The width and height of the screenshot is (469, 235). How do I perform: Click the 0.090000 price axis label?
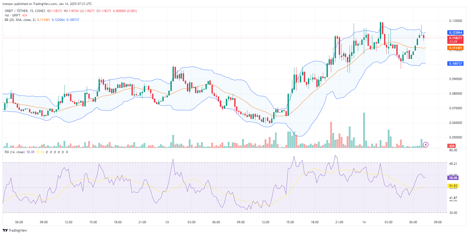point(456,79)
